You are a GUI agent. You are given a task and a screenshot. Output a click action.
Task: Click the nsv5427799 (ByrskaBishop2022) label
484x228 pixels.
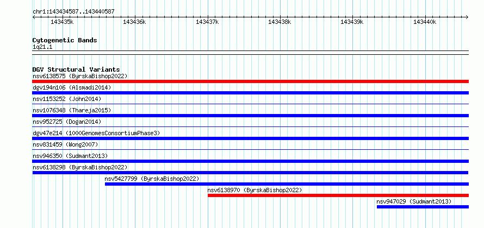pos(152,179)
